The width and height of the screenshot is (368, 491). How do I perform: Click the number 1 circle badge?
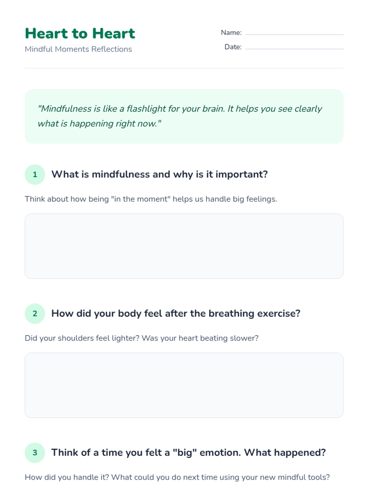[x=35, y=174]
